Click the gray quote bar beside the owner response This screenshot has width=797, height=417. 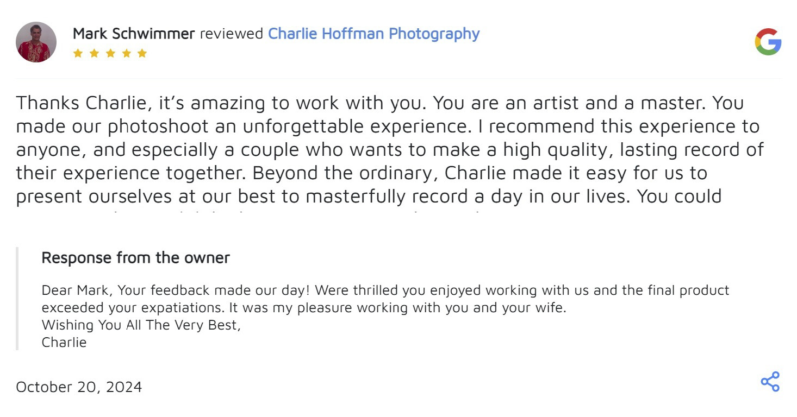[x=17, y=299]
